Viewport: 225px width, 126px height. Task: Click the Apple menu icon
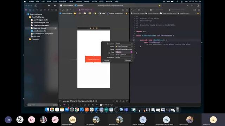click(x=25, y=1)
